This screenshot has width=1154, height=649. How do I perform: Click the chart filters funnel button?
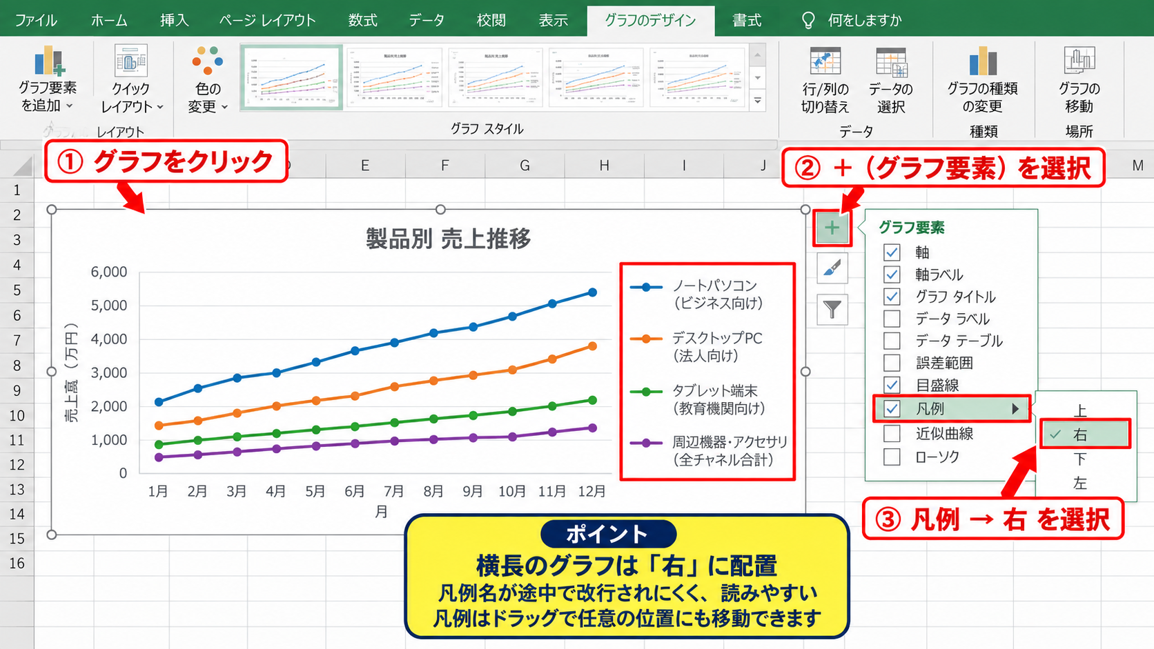click(832, 310)
